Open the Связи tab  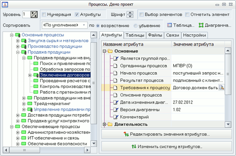click(x=172, y=35)
